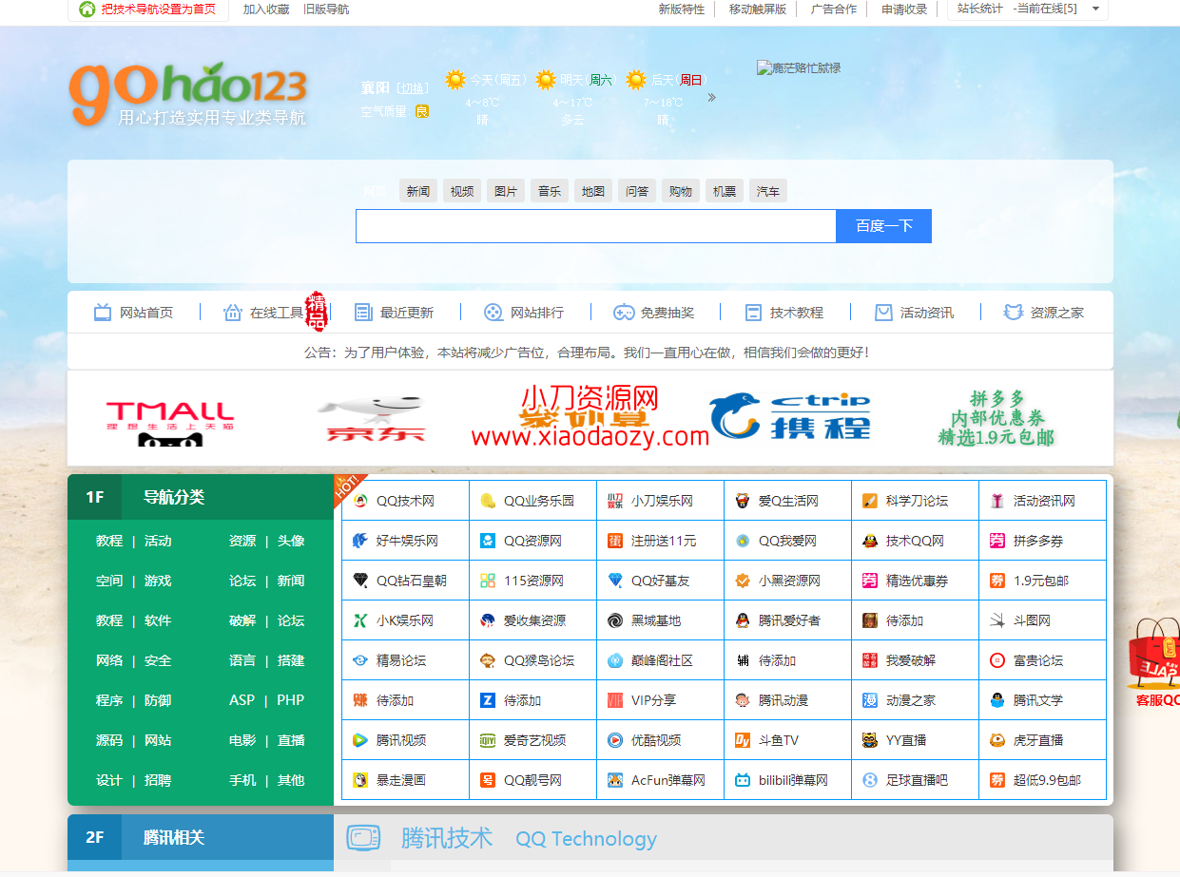Open the 移动触屏版 link
Screen dimensions: 1180x877
[758, 10]
